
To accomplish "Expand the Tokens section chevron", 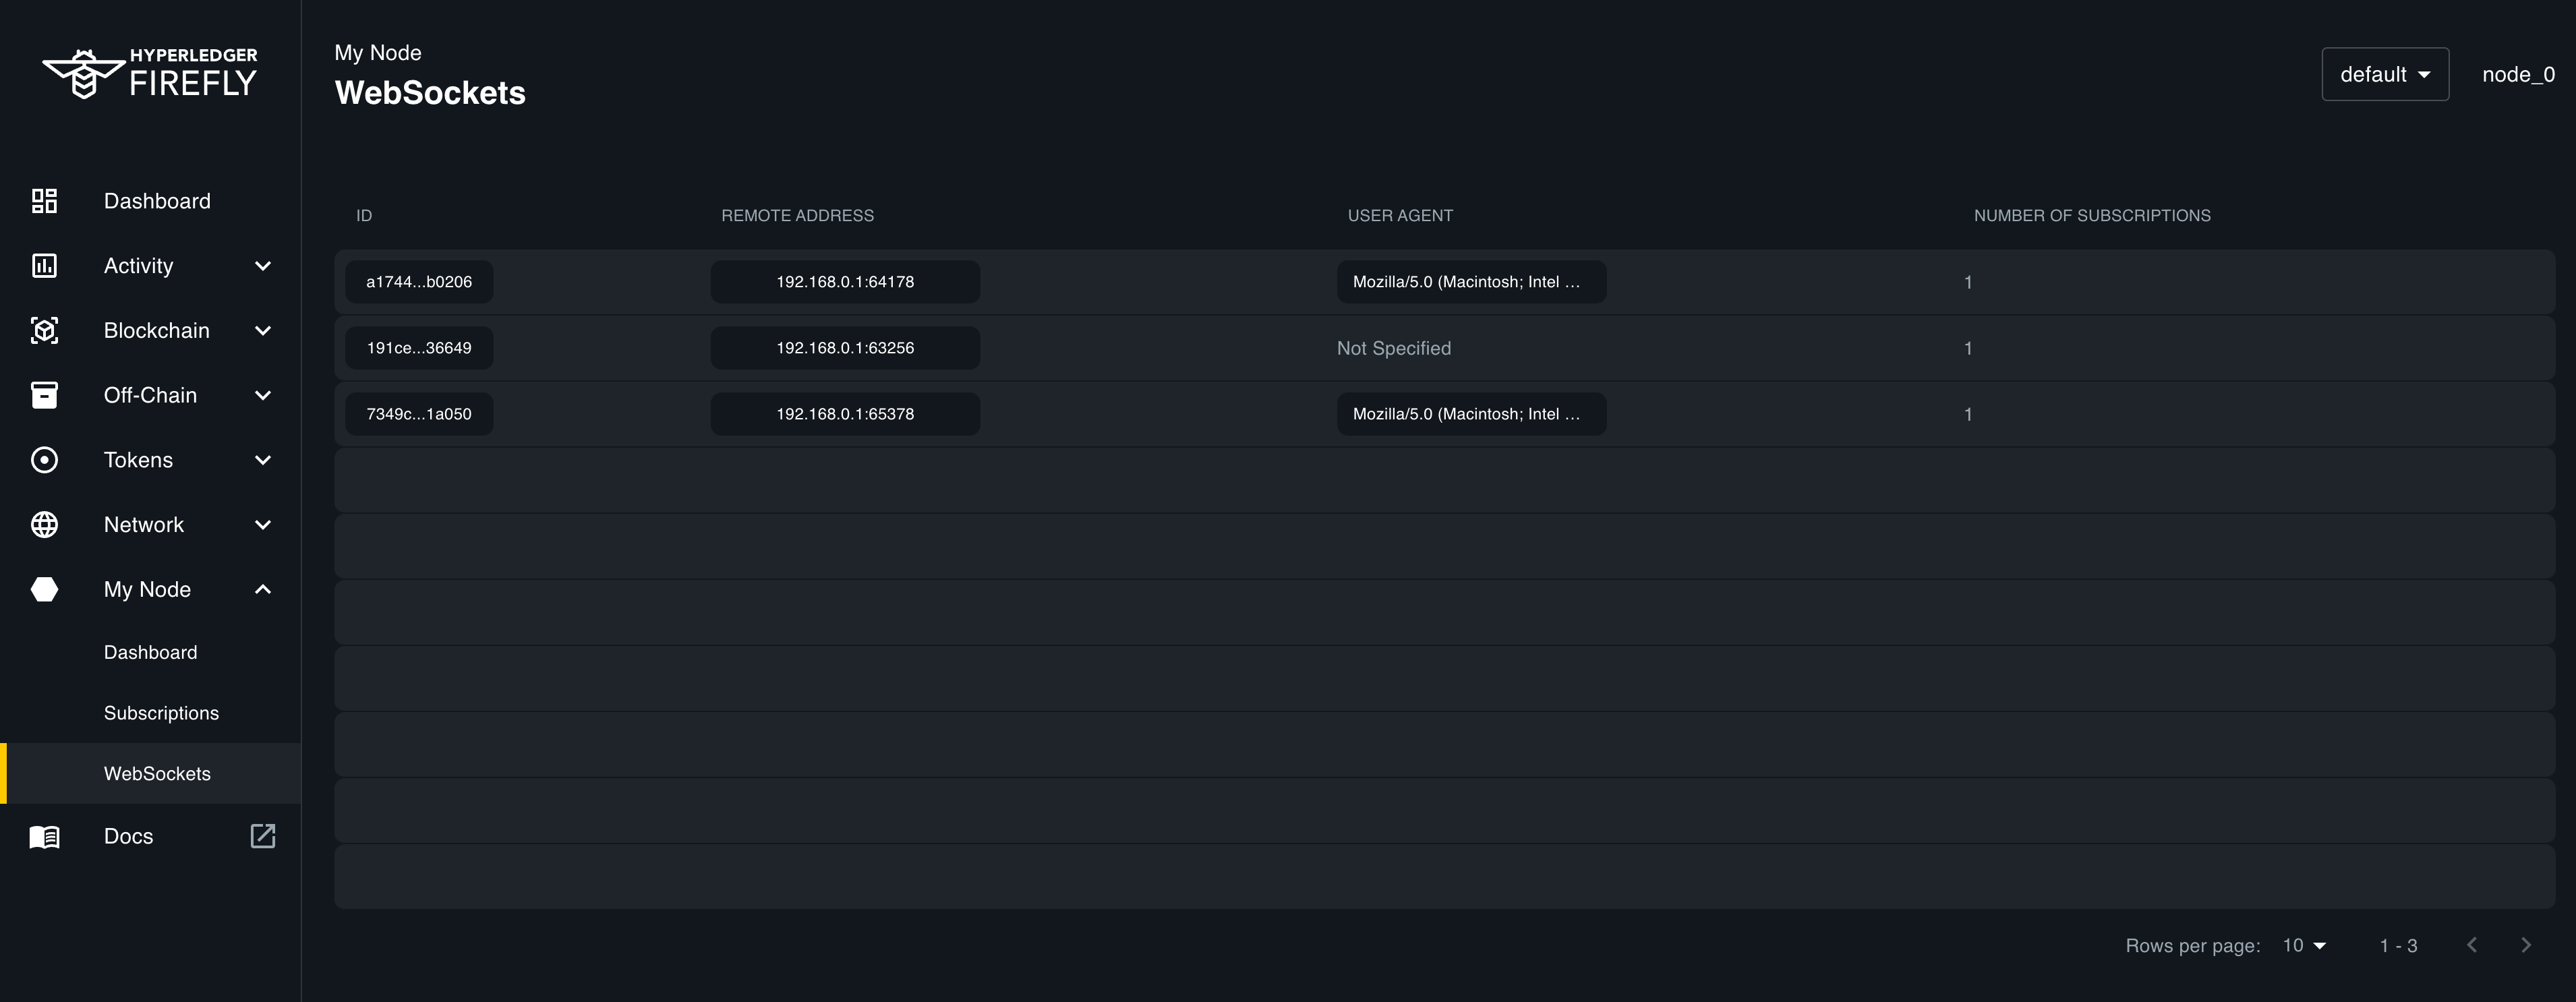I will point(263,460).
